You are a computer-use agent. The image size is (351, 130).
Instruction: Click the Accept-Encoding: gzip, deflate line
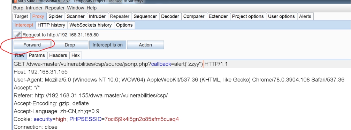pyautogui.click(x=51, y=104)
